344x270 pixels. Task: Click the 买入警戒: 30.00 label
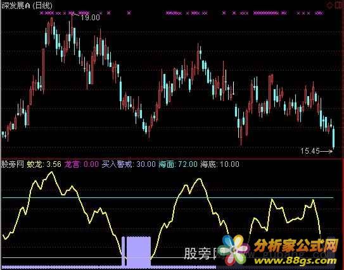(129, 164)
